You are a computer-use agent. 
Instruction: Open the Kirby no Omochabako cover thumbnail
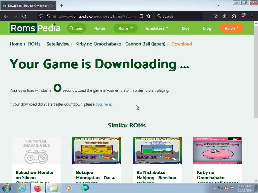pyautogui.click(x=218, y=151)
